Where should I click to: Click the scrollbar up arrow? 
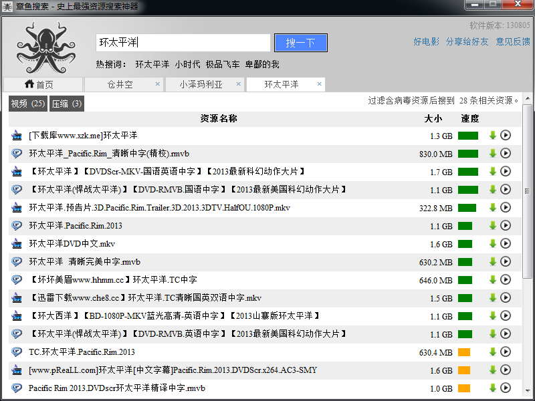[527, 99]
